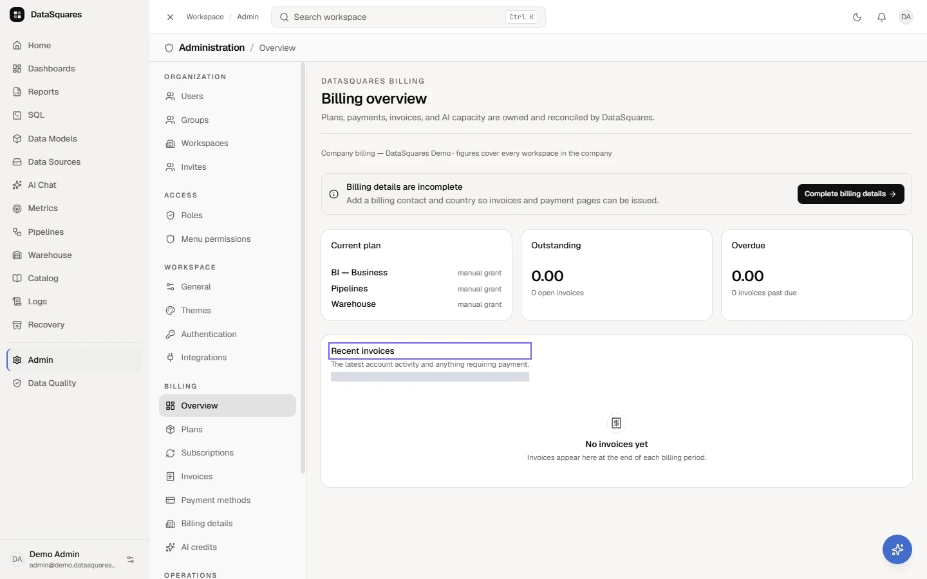927x579 pixels.
Task: Open account settings sliders beside Demo Admin
Action: coord(131,560)
